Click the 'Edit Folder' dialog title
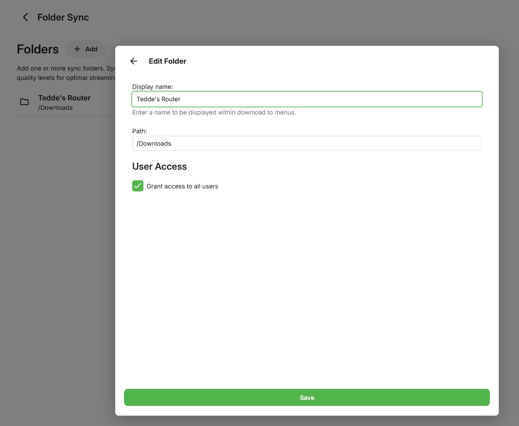This screenshot has height=426, width=519. (167, 61)
